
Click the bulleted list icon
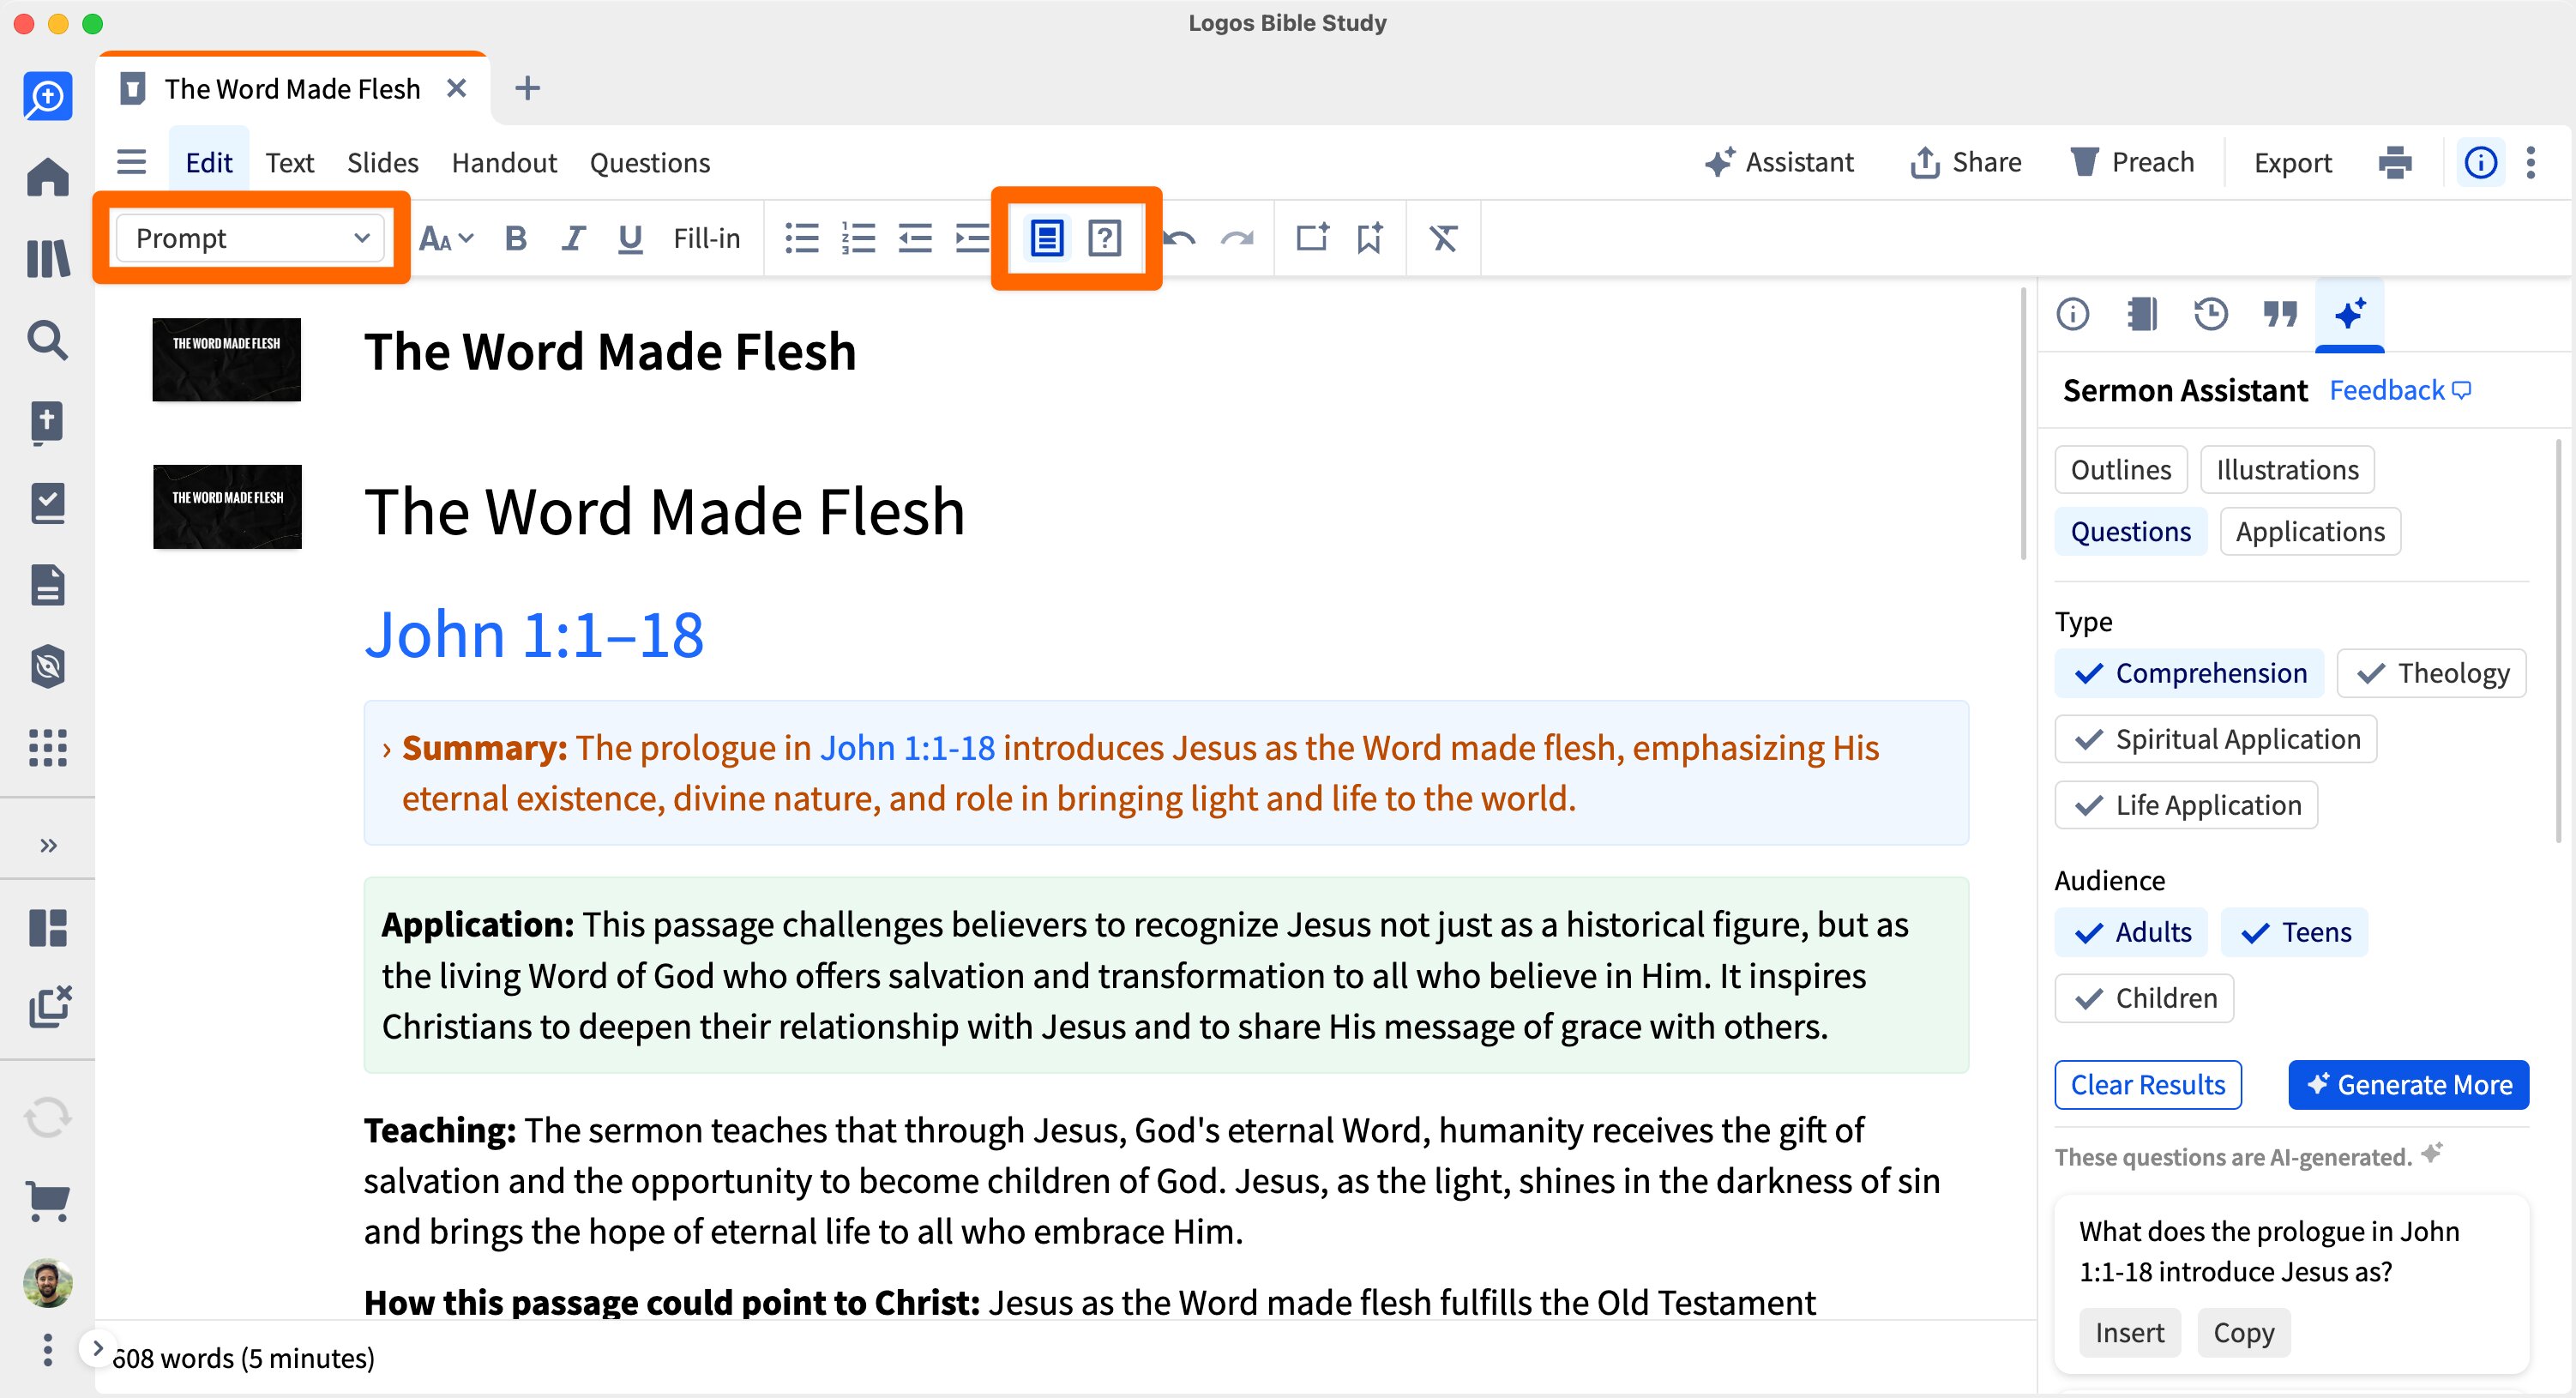801,238
